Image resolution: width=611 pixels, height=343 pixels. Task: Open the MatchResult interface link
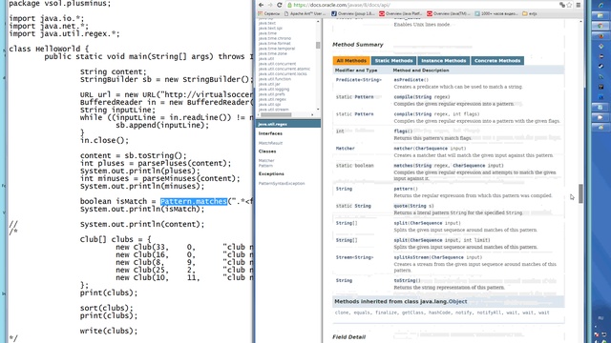(270, 143)
